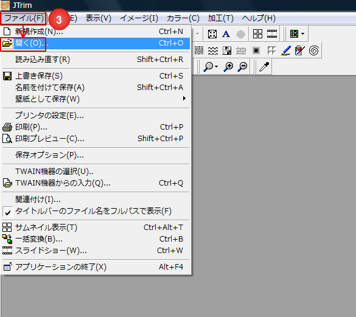Click the magnifier zoom ratio icon
Screen dimensions: 356x317
208,67
